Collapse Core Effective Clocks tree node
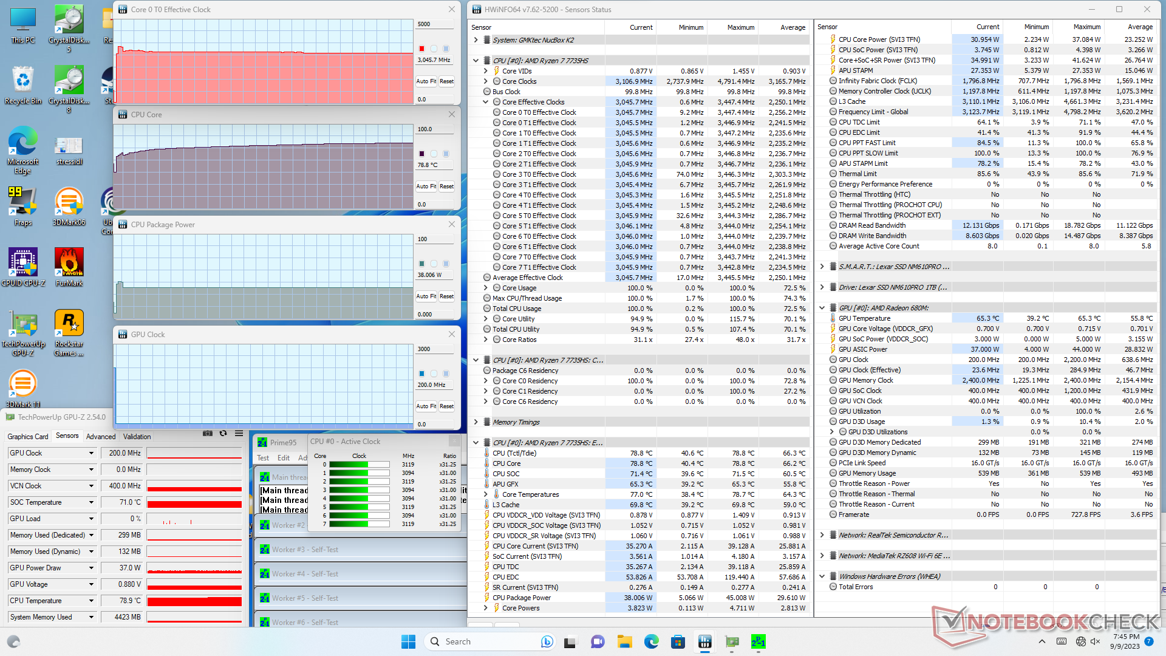 (x=486, y=102)
